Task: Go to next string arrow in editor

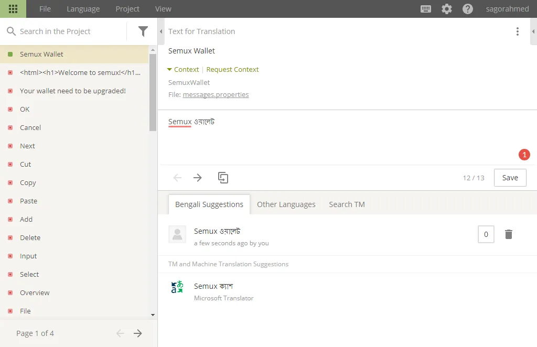Action: [198, 178]
